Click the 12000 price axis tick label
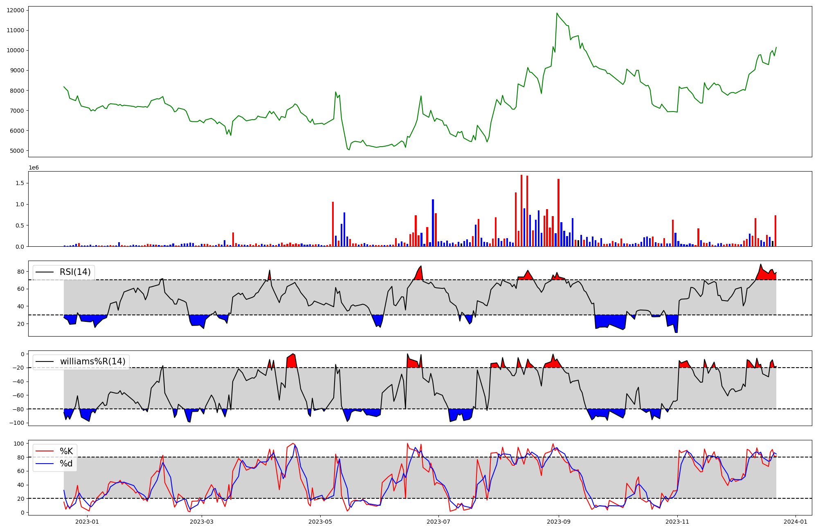818x531 pixels. point(16,10)
